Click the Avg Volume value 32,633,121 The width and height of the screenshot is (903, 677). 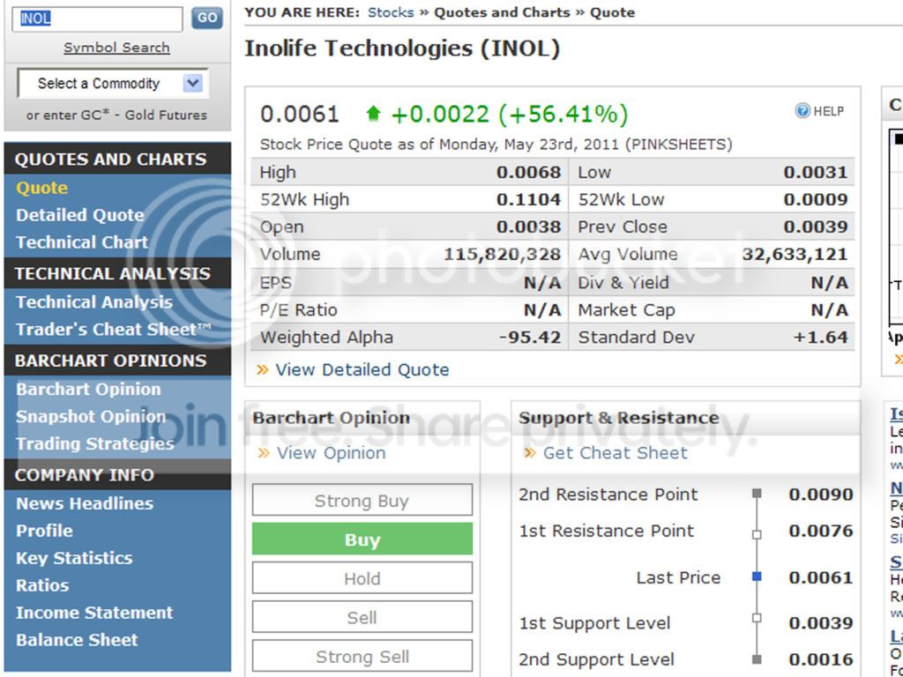click(x=795, y=255)
